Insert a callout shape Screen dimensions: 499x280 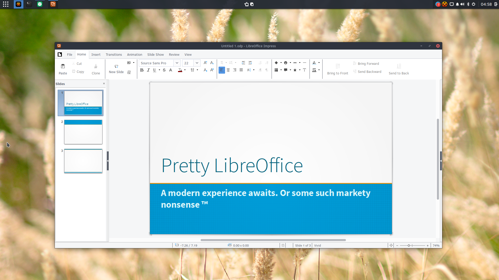[x=286, y=70]
